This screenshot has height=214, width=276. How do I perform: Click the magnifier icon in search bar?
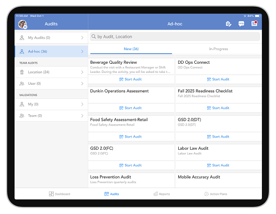pyautogui.click(x=93, y=36)
